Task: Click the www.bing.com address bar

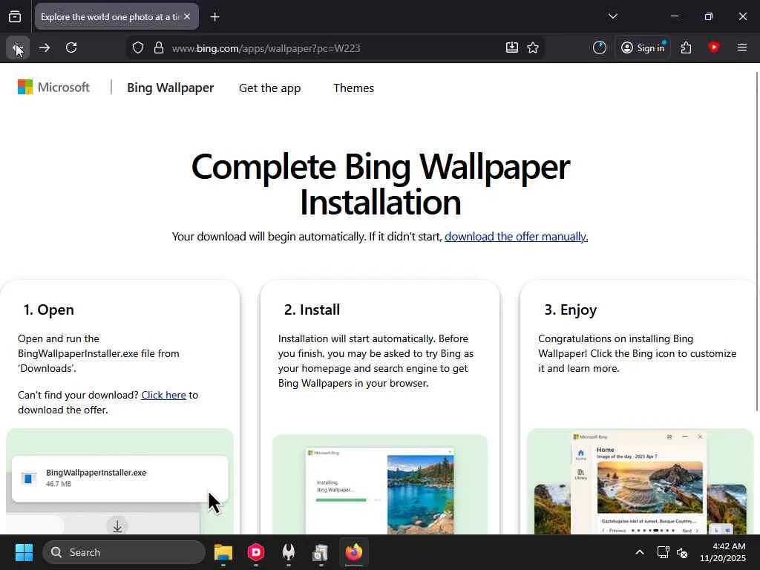Action: point(335,48)
